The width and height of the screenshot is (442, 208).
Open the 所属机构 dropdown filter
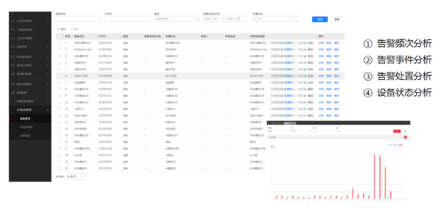(x=275, y=19)
